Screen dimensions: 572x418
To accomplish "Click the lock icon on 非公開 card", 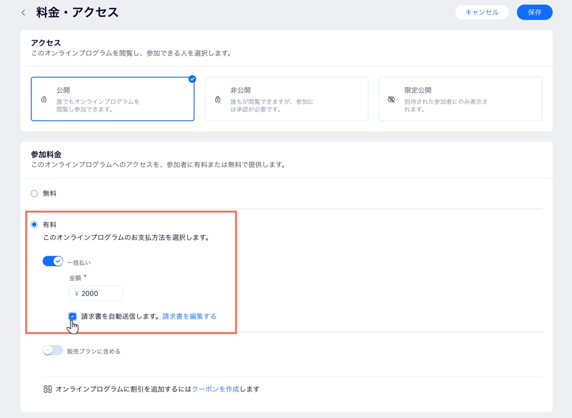I will tap(218, 99).
